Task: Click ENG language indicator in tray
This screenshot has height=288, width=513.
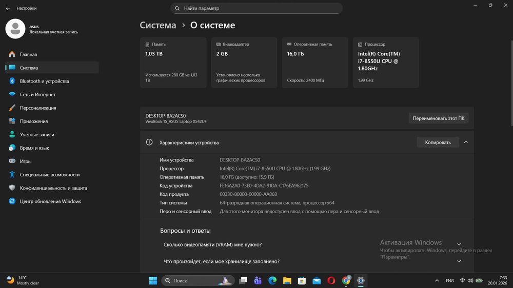Action: tap(449, 280)
